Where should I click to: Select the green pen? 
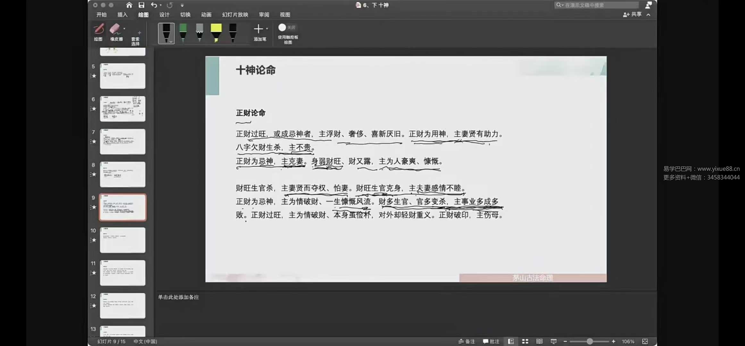pos(183,33)
